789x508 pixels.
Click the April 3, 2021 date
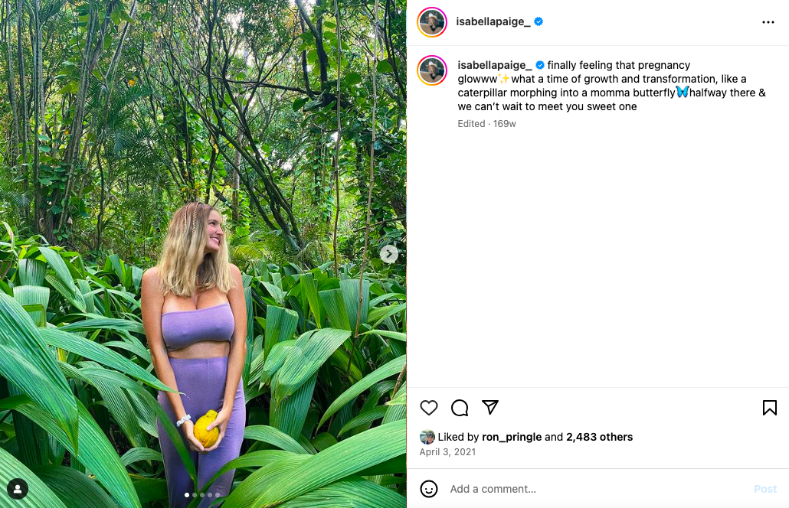click(x=447, y=452)
